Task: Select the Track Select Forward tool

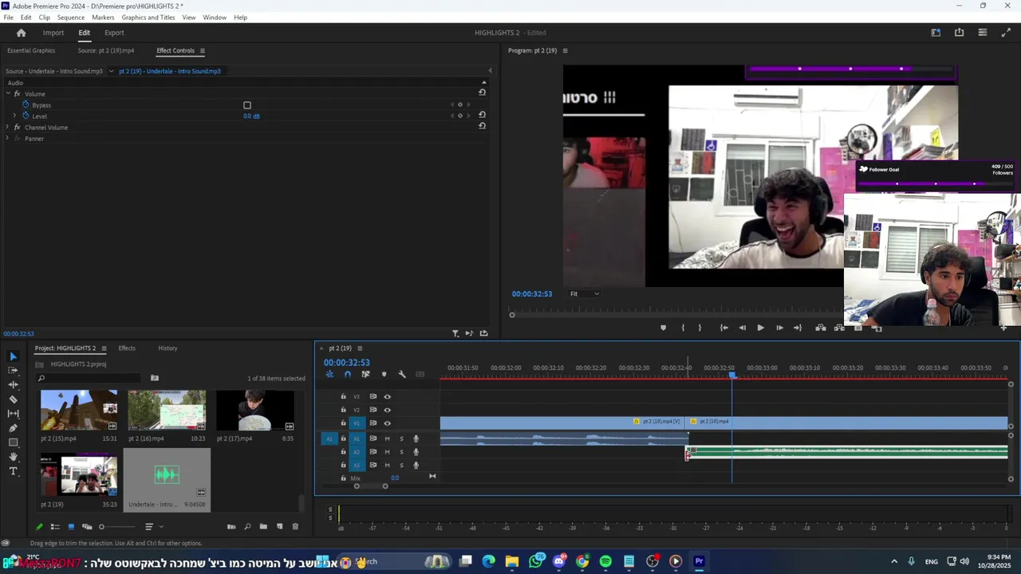Action: (13, 371)
